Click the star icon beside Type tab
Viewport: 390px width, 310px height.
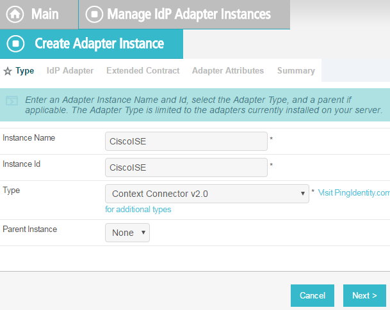[8, 71]
